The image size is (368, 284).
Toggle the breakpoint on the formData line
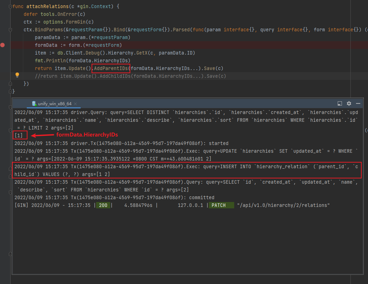tap(2, 45)
